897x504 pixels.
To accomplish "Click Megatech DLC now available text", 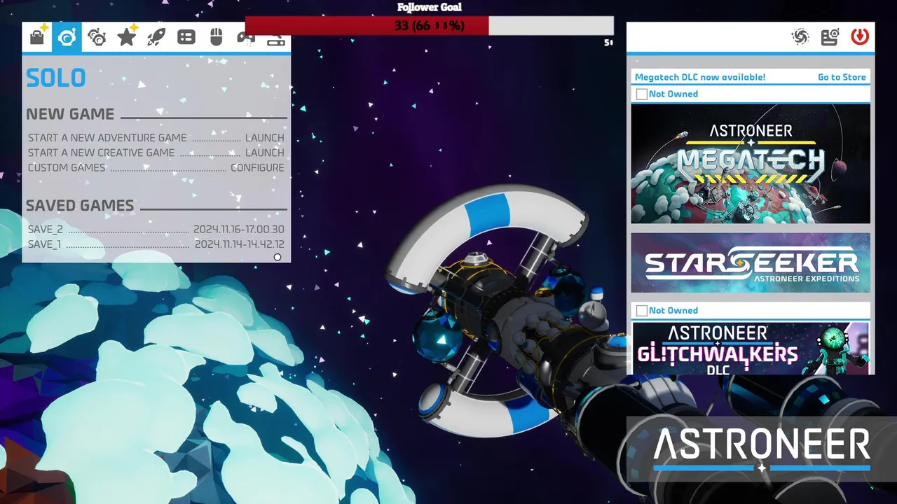I will click(699, 77).
